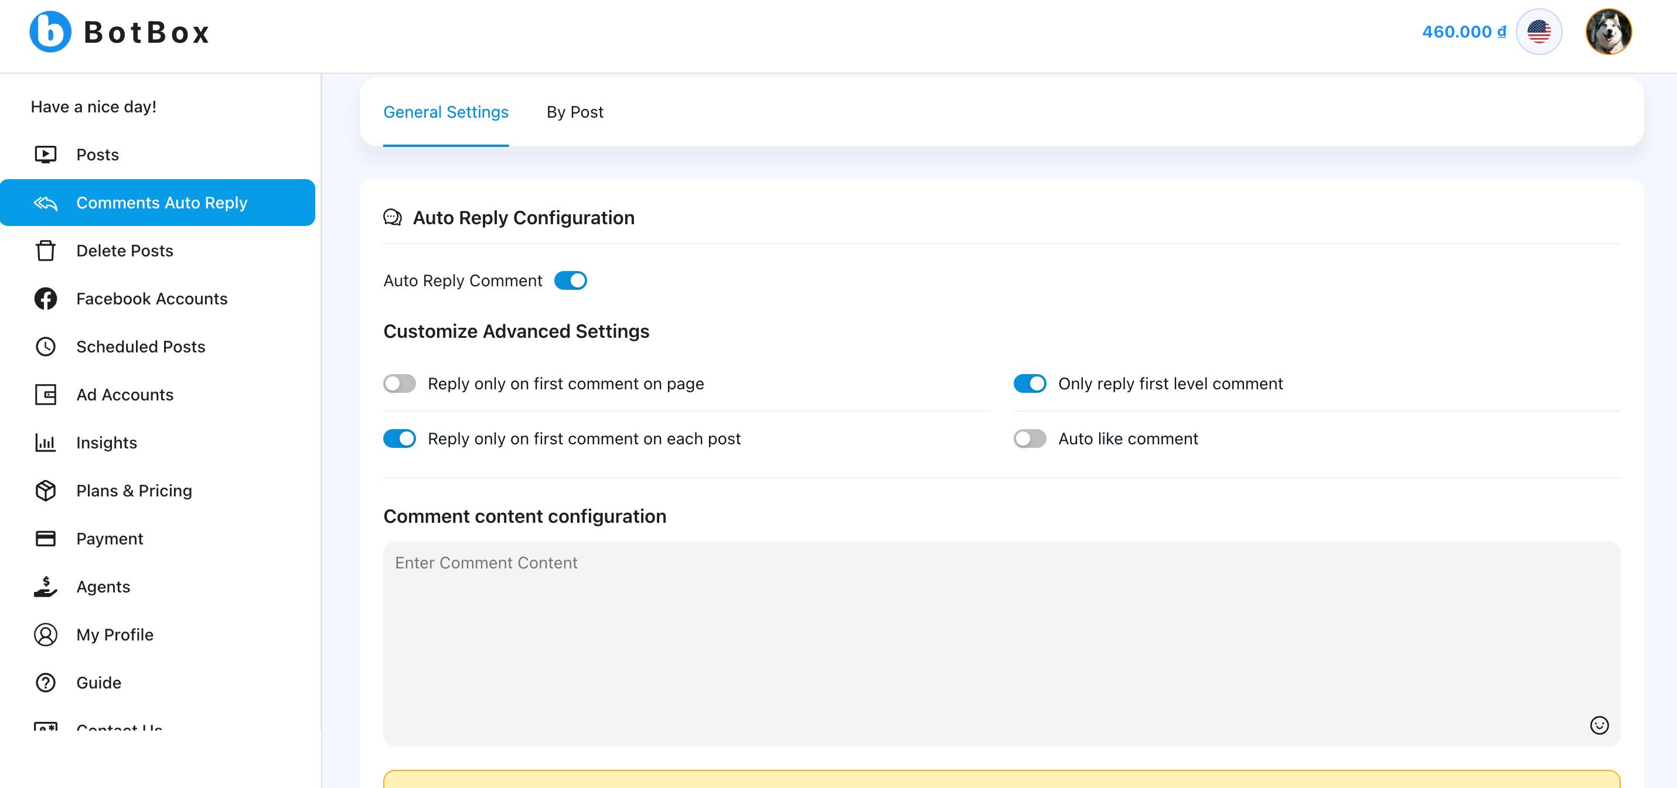The width and height of the screenshot is (1677, 788).
Task: Open My Profile in sidebar
Action: (x=158, y=635)
